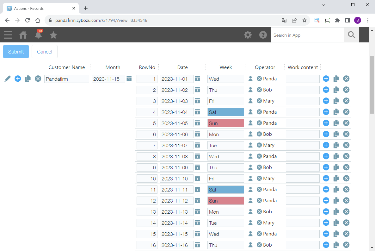Open the notifications bell icon
Viewport: 375px width, 251px height.
[38, 35]
